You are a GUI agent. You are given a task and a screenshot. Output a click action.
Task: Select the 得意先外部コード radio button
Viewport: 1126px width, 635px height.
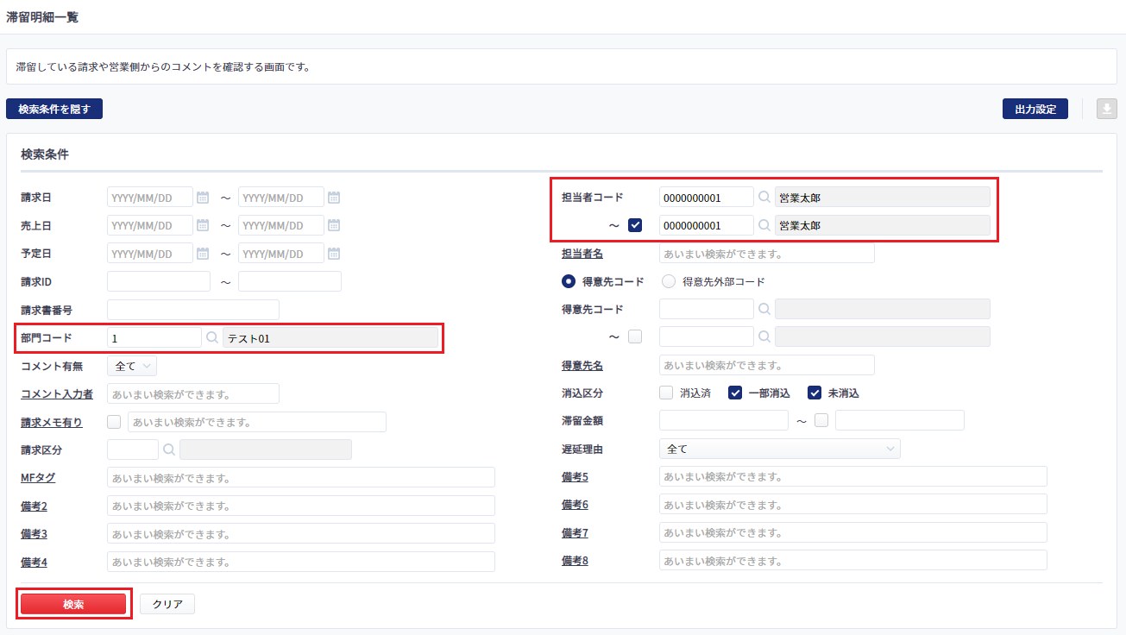[669, 281]
